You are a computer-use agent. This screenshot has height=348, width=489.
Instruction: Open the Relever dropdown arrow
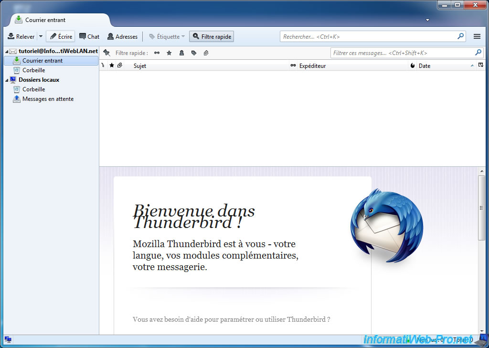(x=40, y=36)
